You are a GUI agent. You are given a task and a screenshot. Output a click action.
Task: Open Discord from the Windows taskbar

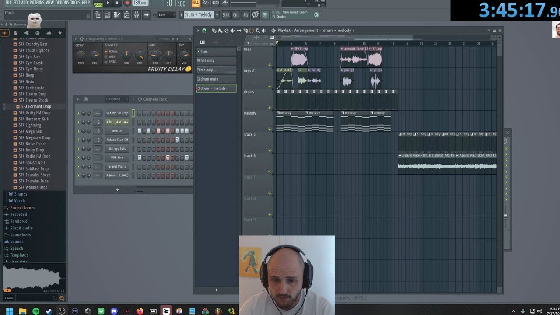click(114, 311)
